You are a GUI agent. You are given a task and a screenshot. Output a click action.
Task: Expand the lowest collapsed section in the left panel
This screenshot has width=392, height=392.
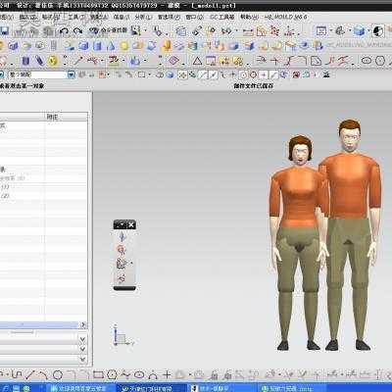(x=83, y=359)
